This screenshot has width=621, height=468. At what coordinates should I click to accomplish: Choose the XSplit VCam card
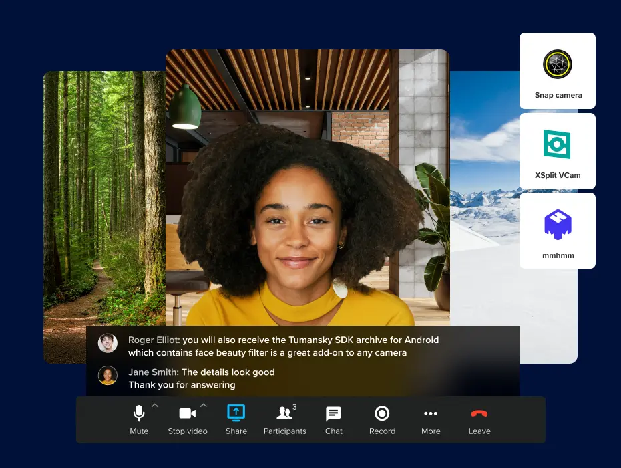pyautogui.click(x=558, y=150)
